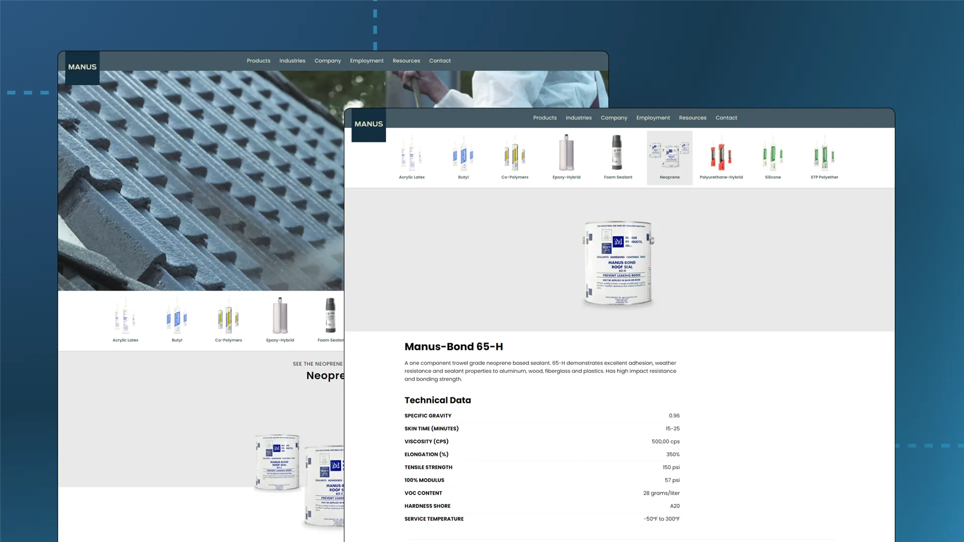Screen dimensions: 964x542
Task: Open Employment menu in the front window
Action: tap(653, 118)
